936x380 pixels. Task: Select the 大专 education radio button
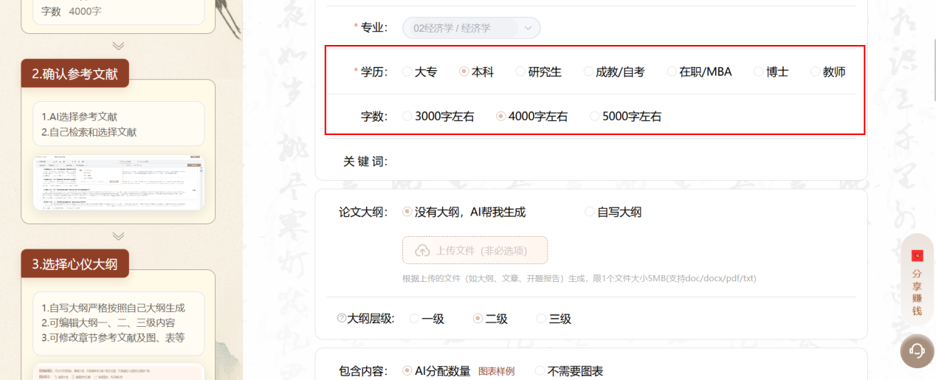click(407, 72)
